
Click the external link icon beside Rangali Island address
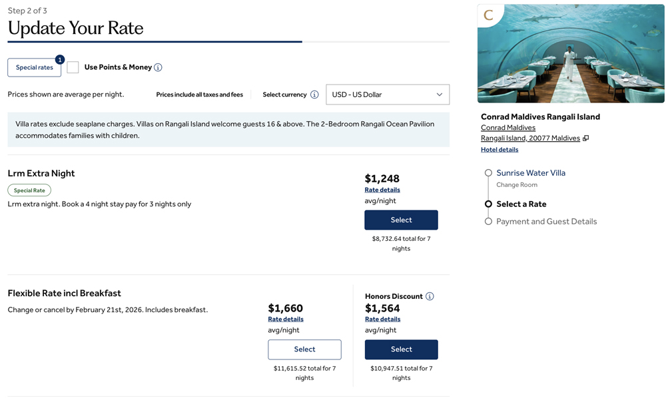point(585,138)
